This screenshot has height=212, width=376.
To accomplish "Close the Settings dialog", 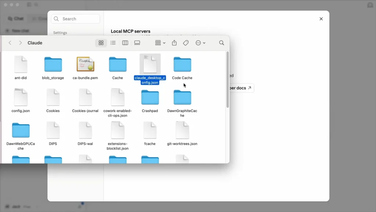I will pos(321,19).
